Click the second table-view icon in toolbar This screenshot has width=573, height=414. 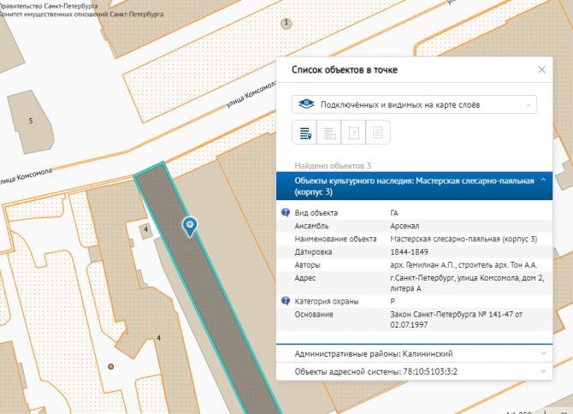[x=329, y=133]
